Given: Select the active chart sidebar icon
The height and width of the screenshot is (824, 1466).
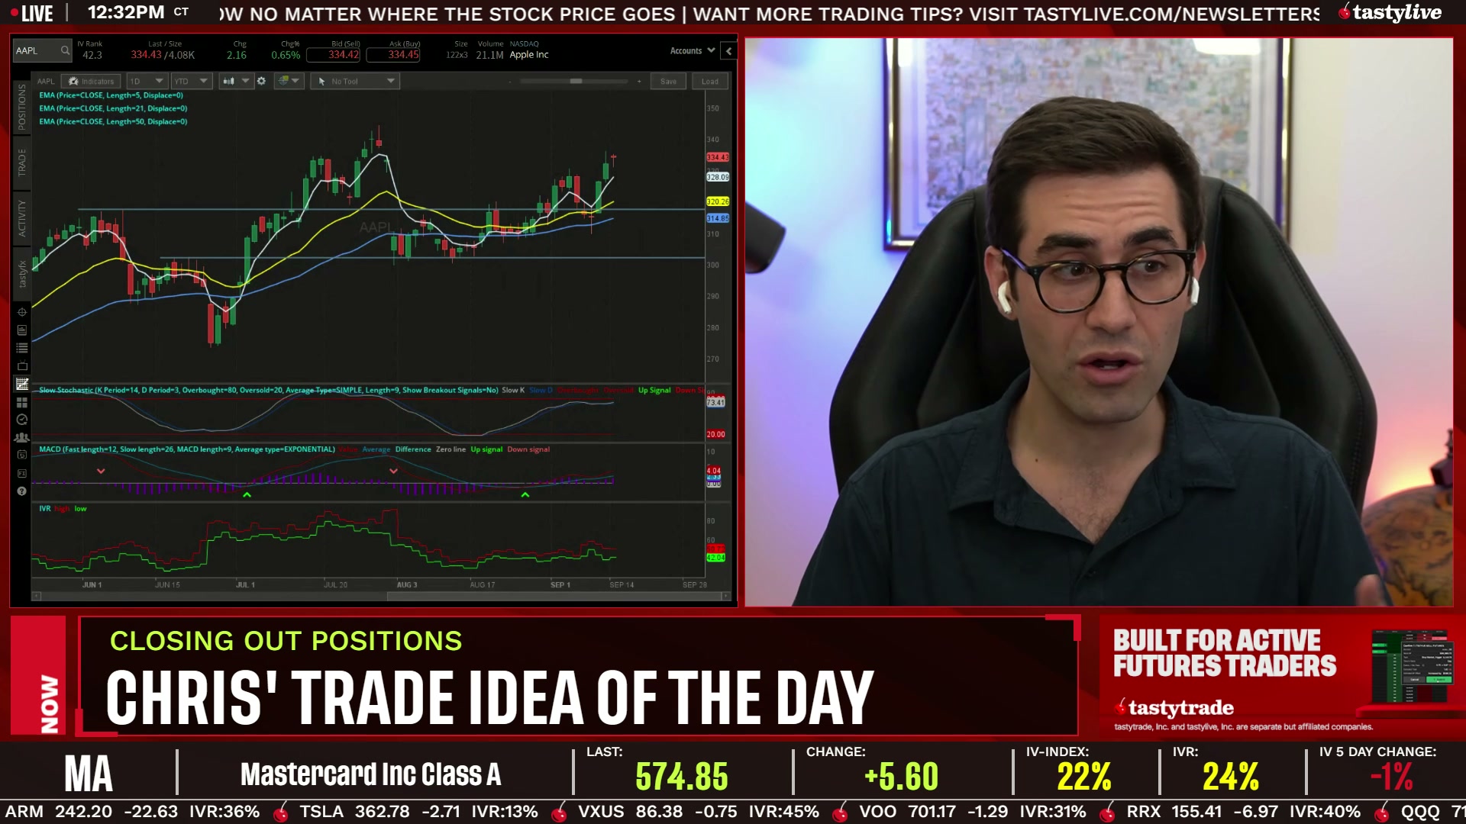Looking at the screenshot, I should coord(22,384).
